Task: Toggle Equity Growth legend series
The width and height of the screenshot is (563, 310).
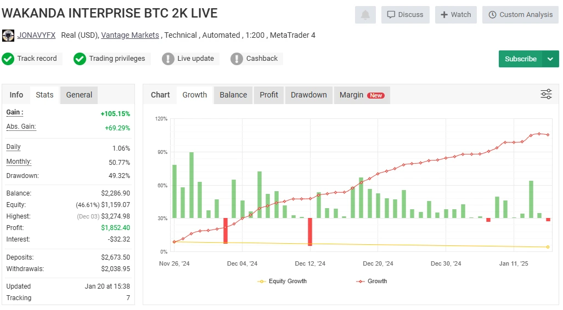Action: [x=282, y=282]
